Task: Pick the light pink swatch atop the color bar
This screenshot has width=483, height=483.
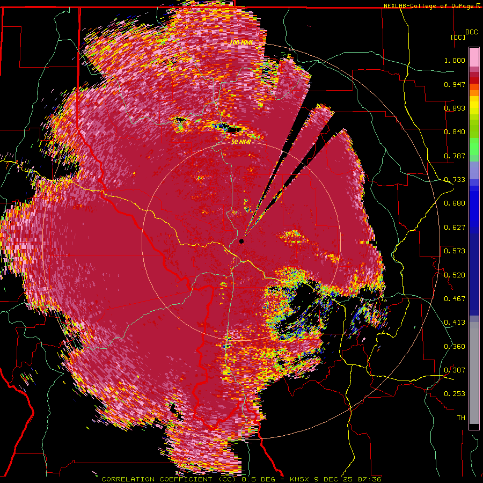Action: [x=474, y=57]
